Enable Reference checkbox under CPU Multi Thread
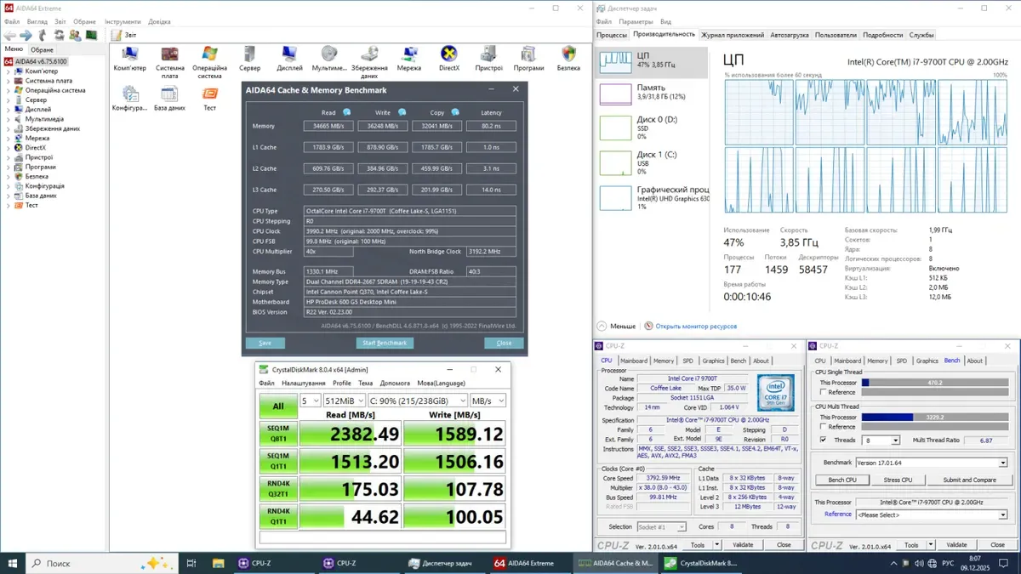This screenshot has width=1021, height=574. pos(822,427)
